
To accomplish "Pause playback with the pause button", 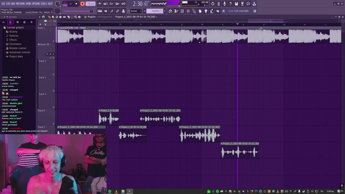I will click(x=71, y=4).
